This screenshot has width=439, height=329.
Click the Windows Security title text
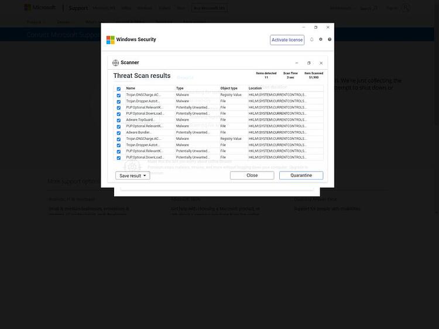click(x=136, y=39)
